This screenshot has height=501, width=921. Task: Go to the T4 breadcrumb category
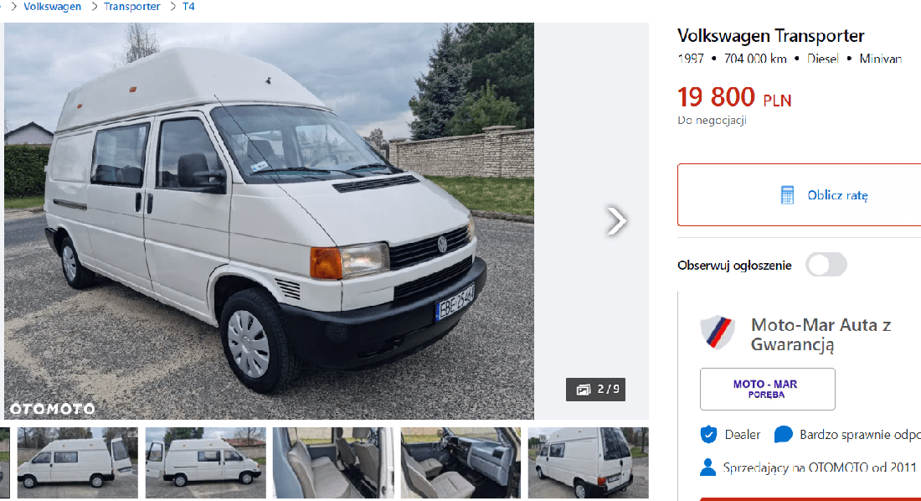tap(188, 7)
